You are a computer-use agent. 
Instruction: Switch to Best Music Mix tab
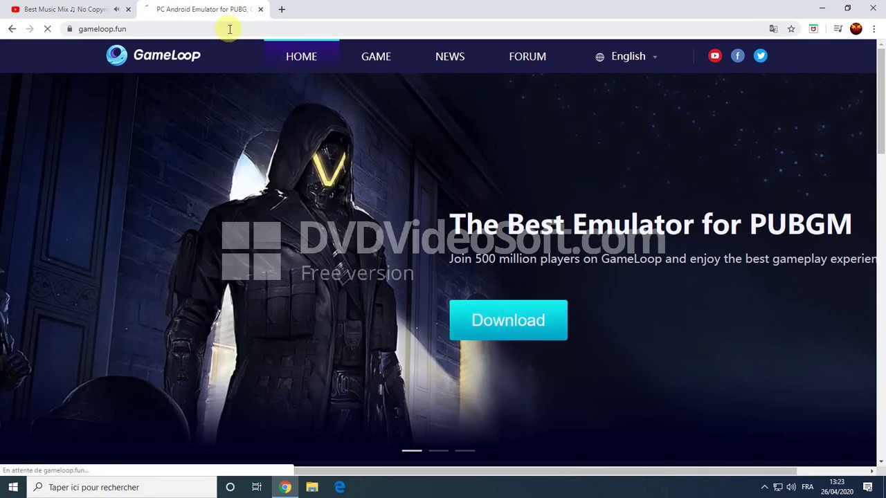(x=66, y=10)
